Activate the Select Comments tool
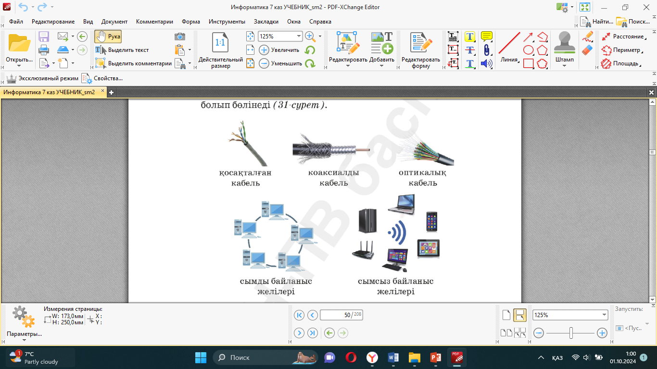This screenshot has height=369, width=657. (x=133, y=63)
